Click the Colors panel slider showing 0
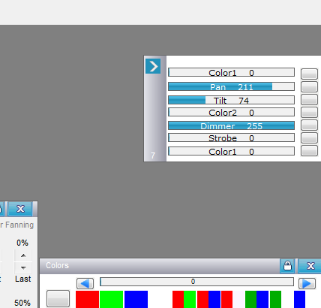The width and height of the screenshot is (321, 308). 196,282
